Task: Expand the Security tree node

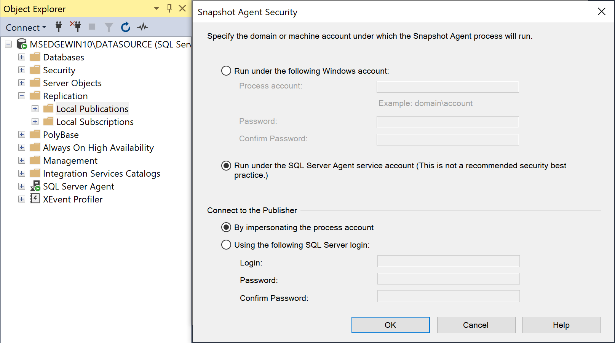Action: click(x=21, y=70)
